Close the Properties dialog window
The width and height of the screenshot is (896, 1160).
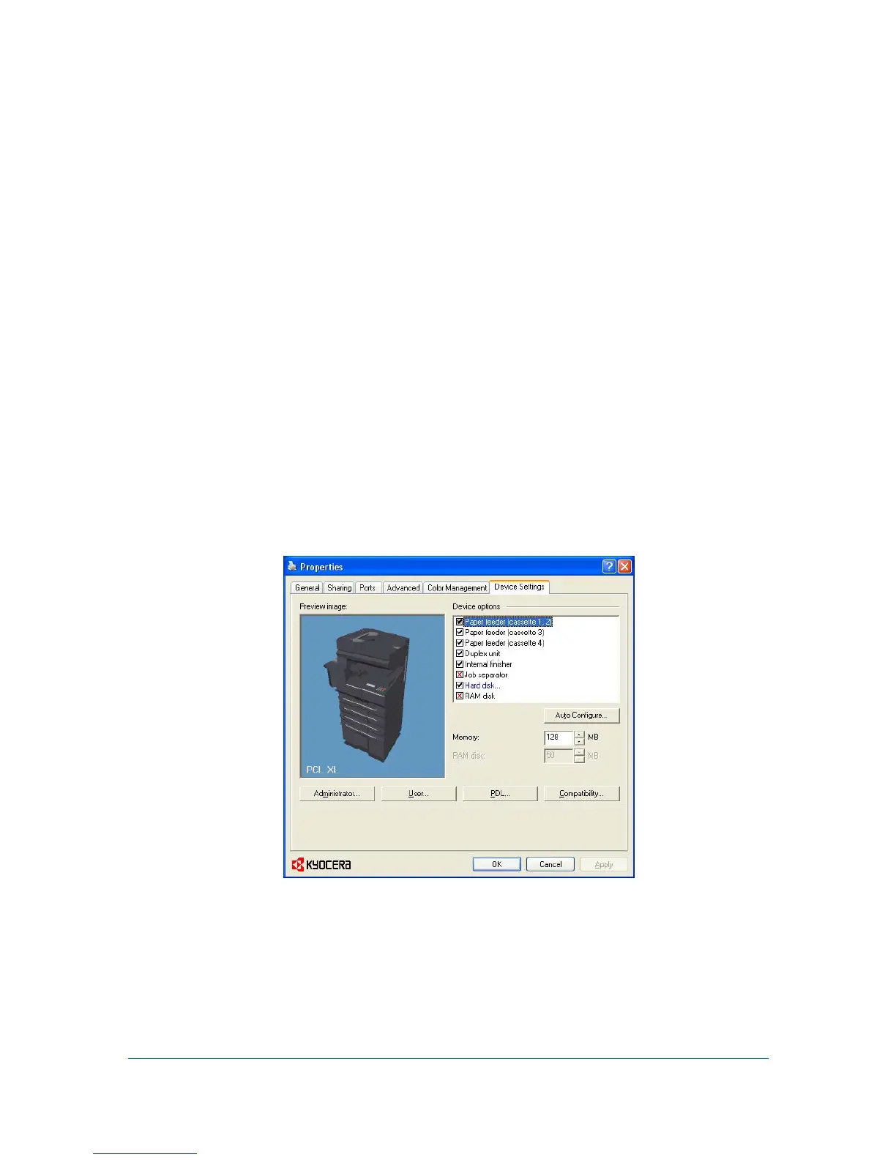click(624, 566)
